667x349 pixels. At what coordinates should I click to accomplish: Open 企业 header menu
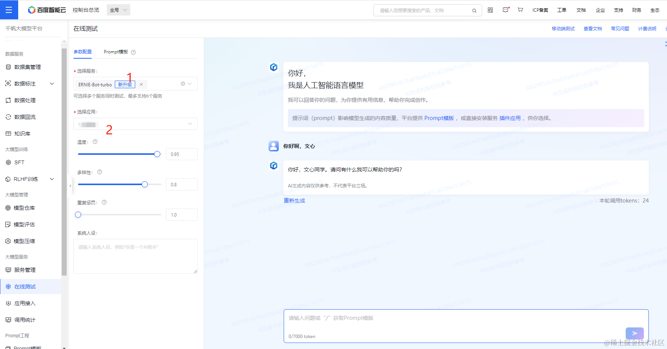[x=600, y=10]
